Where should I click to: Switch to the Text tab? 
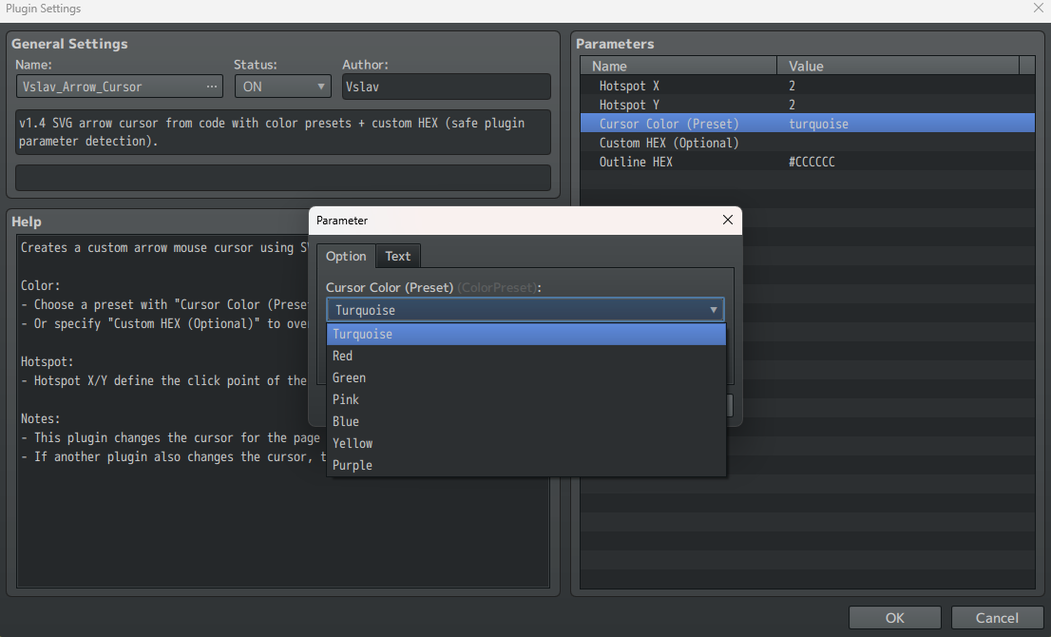[397, 256]
